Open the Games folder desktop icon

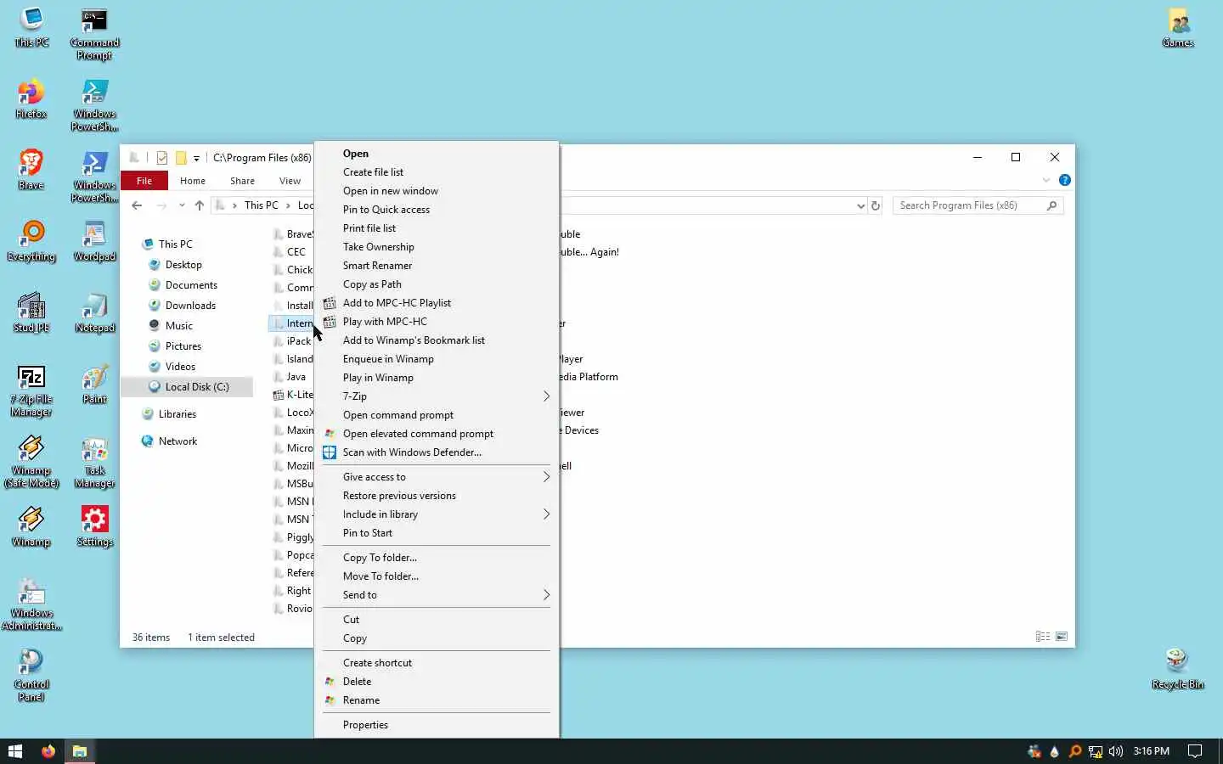tap(1178, 27)
